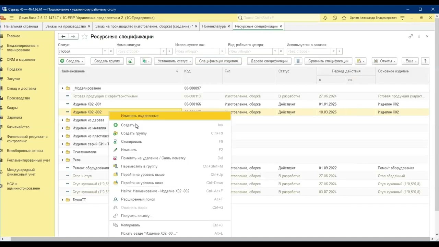Switch to Начальная страница tab
The width and height of the screenshot is (439, 247).
pos(21,26)
